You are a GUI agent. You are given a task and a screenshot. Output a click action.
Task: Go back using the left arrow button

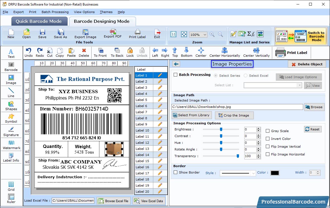click(x=176, y=64)
